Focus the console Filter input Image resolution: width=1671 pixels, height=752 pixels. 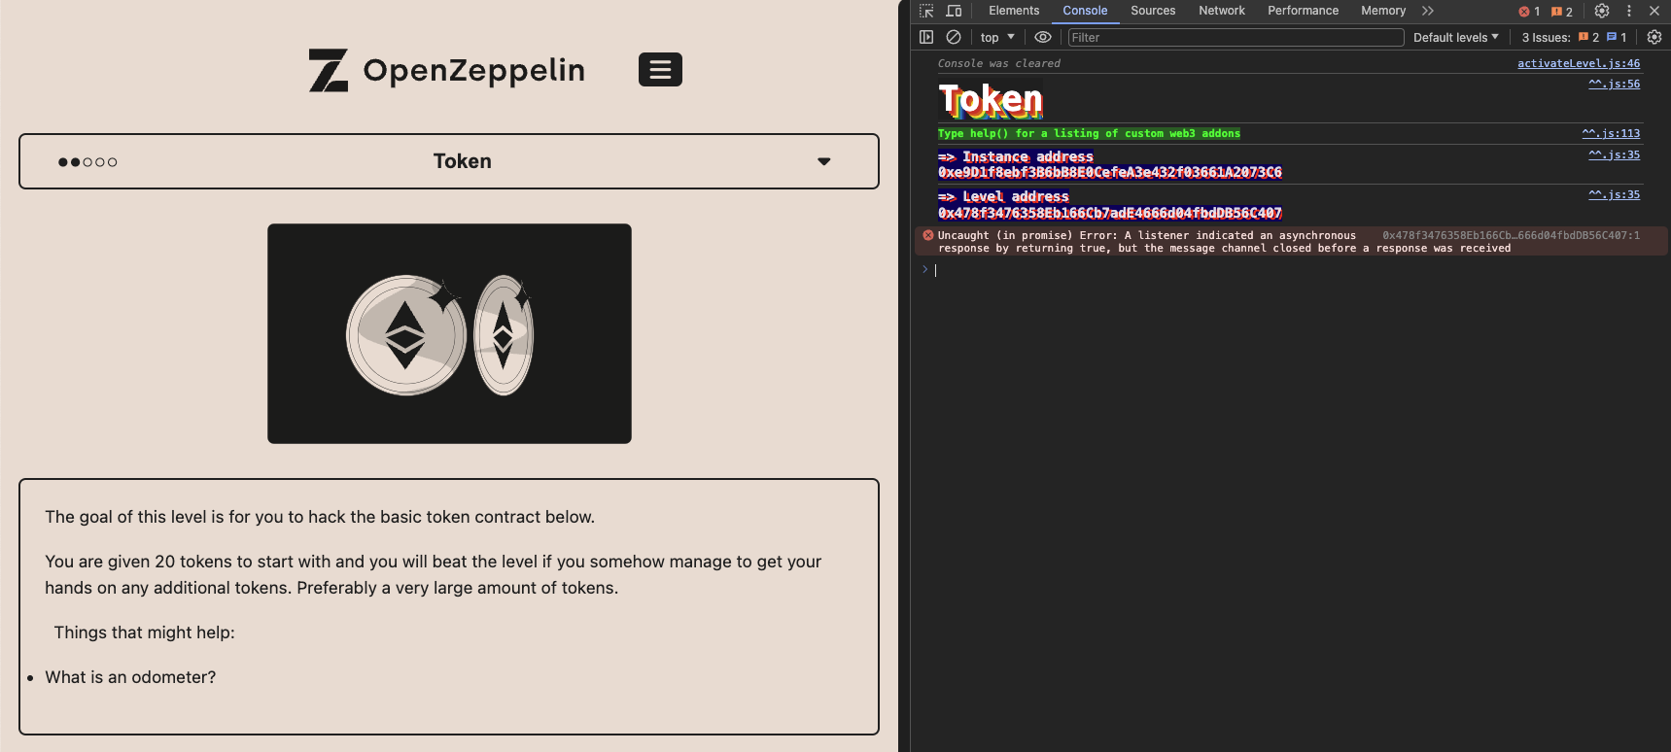tap(1236, 37)
